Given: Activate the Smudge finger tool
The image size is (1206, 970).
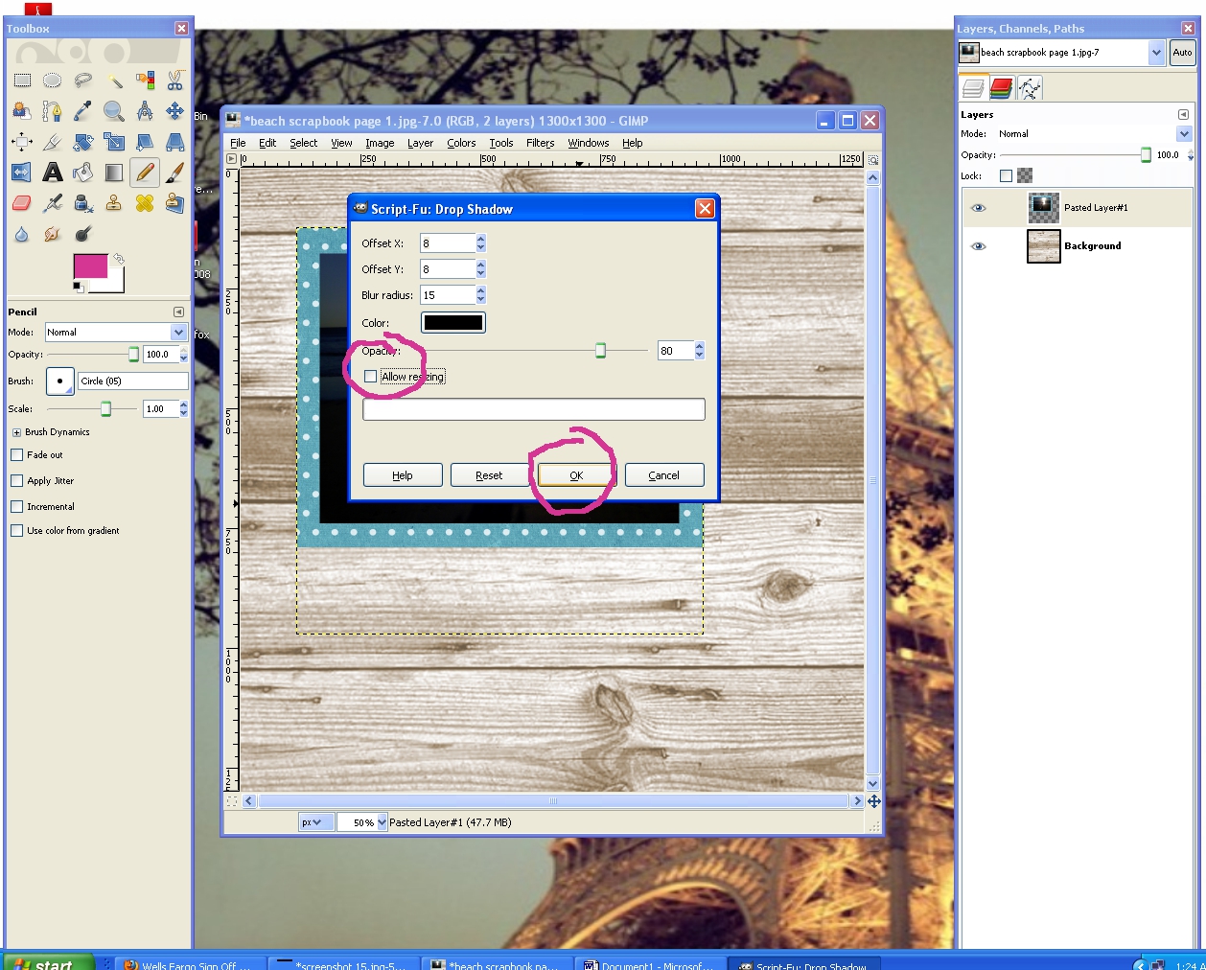Looking at the screenshot, I should pyautogui.click(x=53, y=234).
